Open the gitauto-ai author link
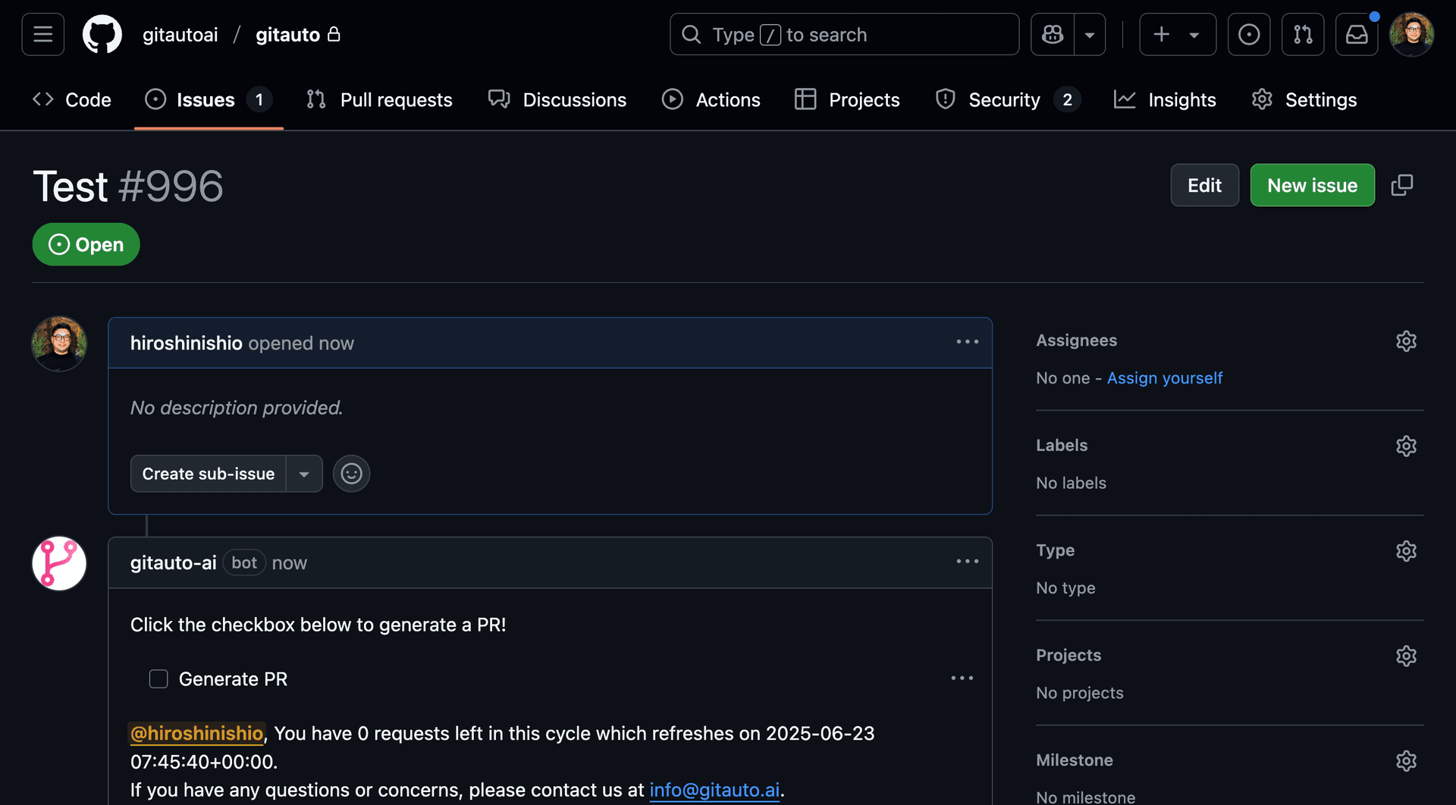The image size is (1456, 805). (x=173, y=562)
